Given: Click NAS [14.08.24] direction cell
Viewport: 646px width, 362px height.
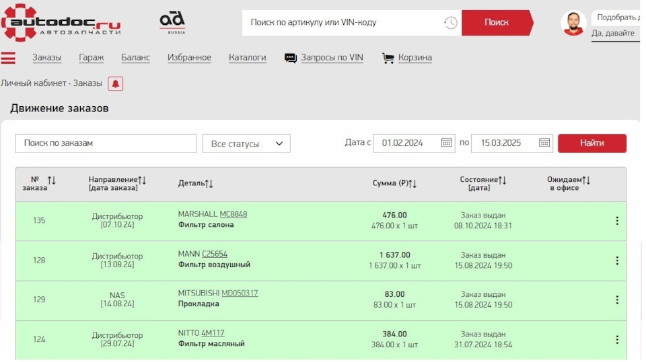Looking at the screenshot, I should coord(117,300).
